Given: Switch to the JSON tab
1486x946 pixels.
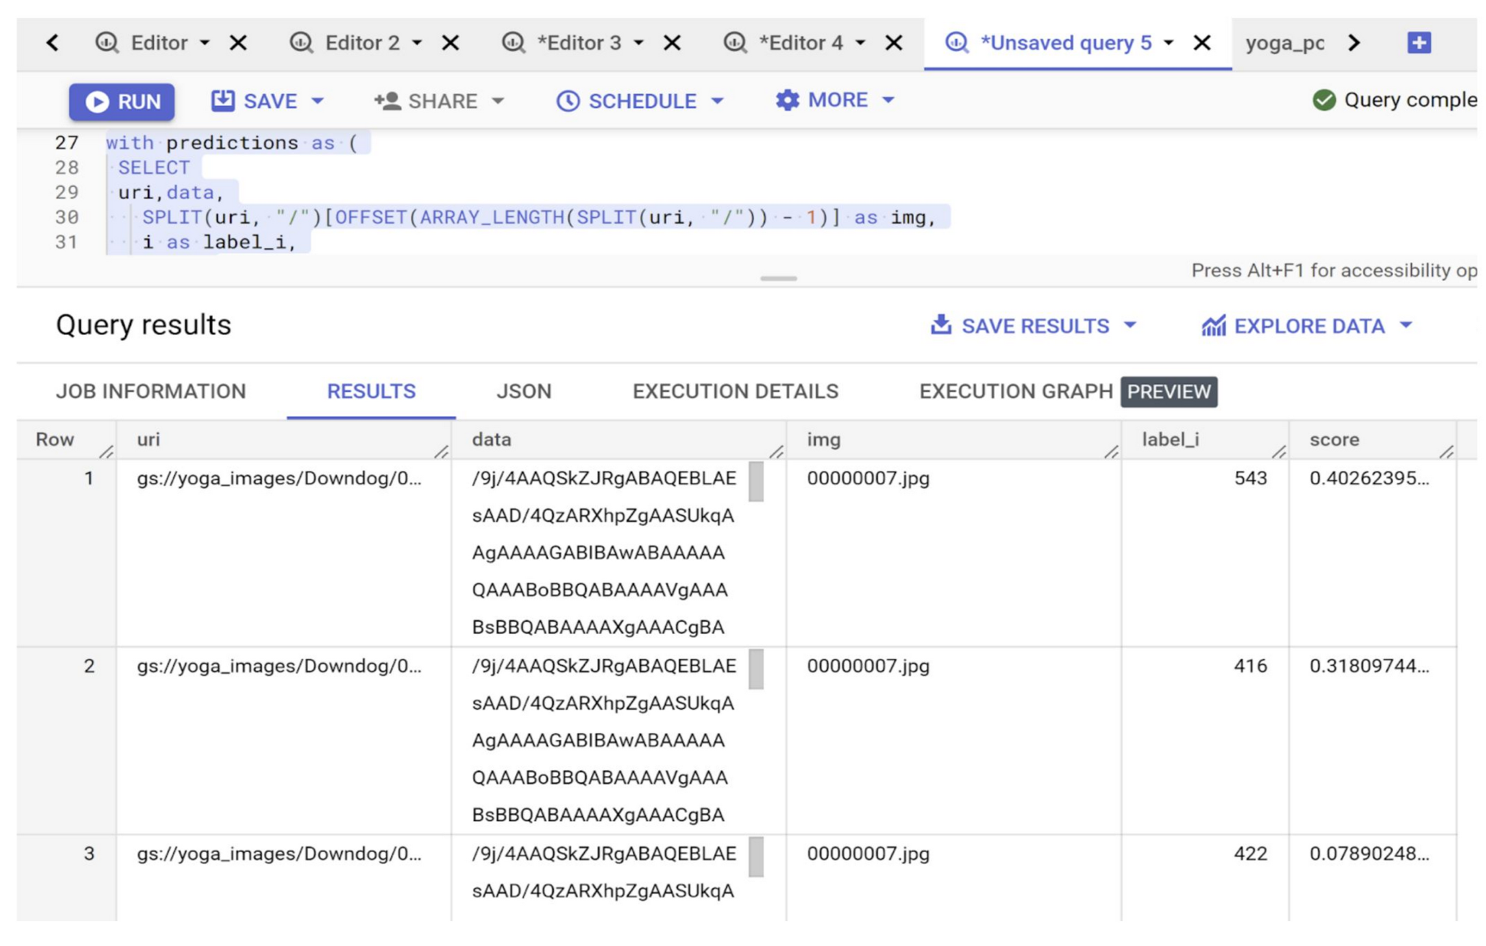Looking at the screenshot, I should point(522,391).
